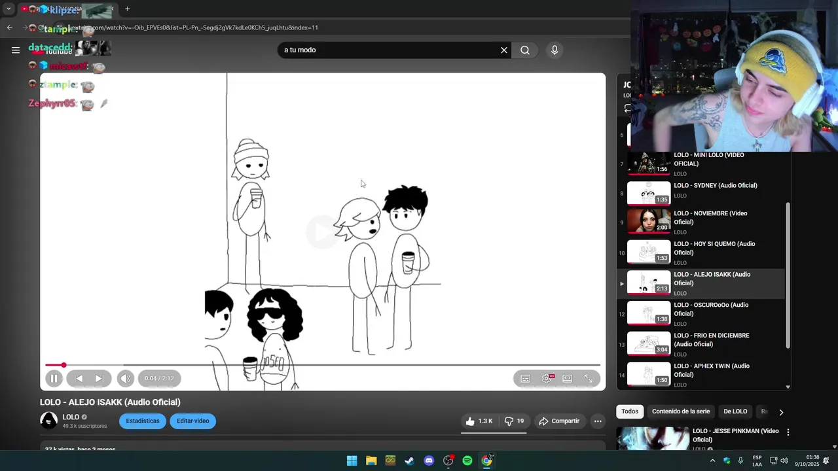
Task: Open OBS Studio from the taskbar
Action: (448, 461)
